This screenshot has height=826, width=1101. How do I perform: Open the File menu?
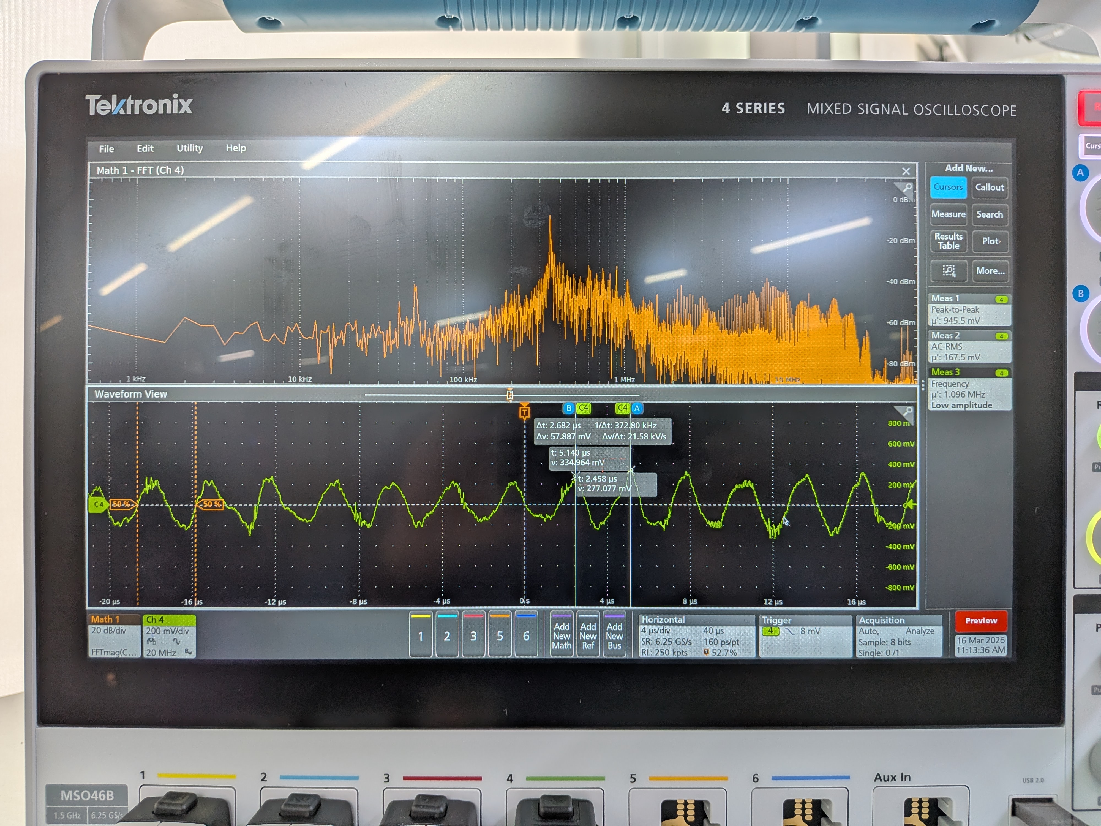(107, 149)
